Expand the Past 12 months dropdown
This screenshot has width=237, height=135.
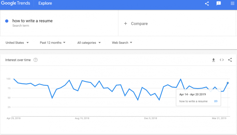(x=52, y=43)
